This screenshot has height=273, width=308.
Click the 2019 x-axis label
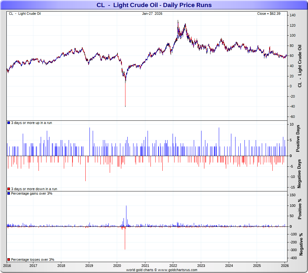tap(89, 266)
